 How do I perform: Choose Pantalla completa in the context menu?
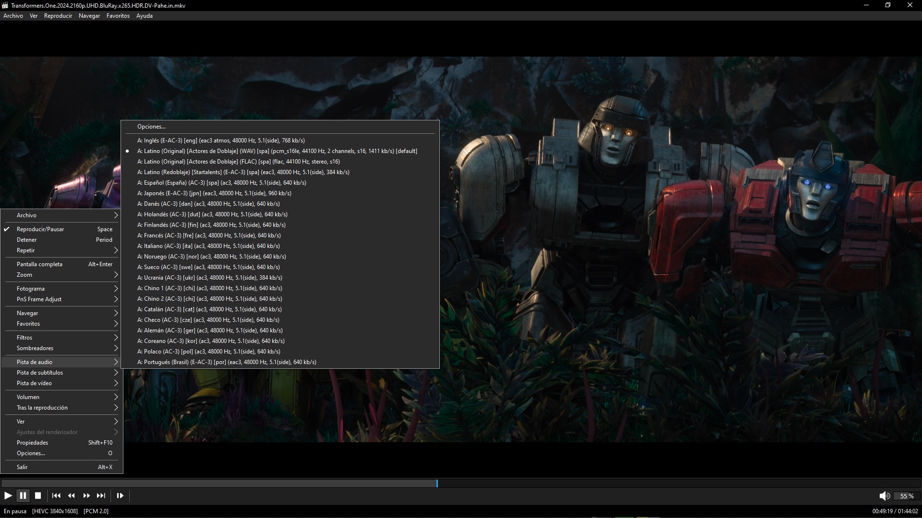[61, 264]
